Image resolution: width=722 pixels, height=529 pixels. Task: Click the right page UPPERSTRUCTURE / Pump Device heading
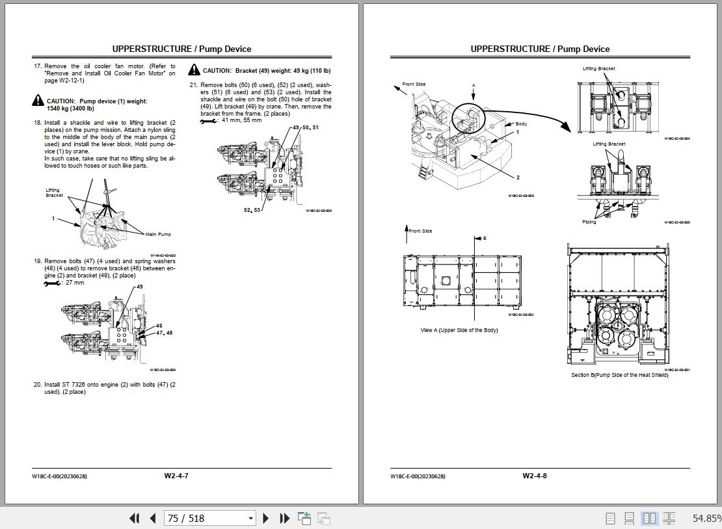(x=540, y=49)
